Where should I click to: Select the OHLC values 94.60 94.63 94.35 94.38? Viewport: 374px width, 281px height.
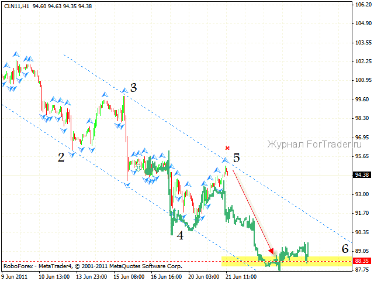point(63,6)
